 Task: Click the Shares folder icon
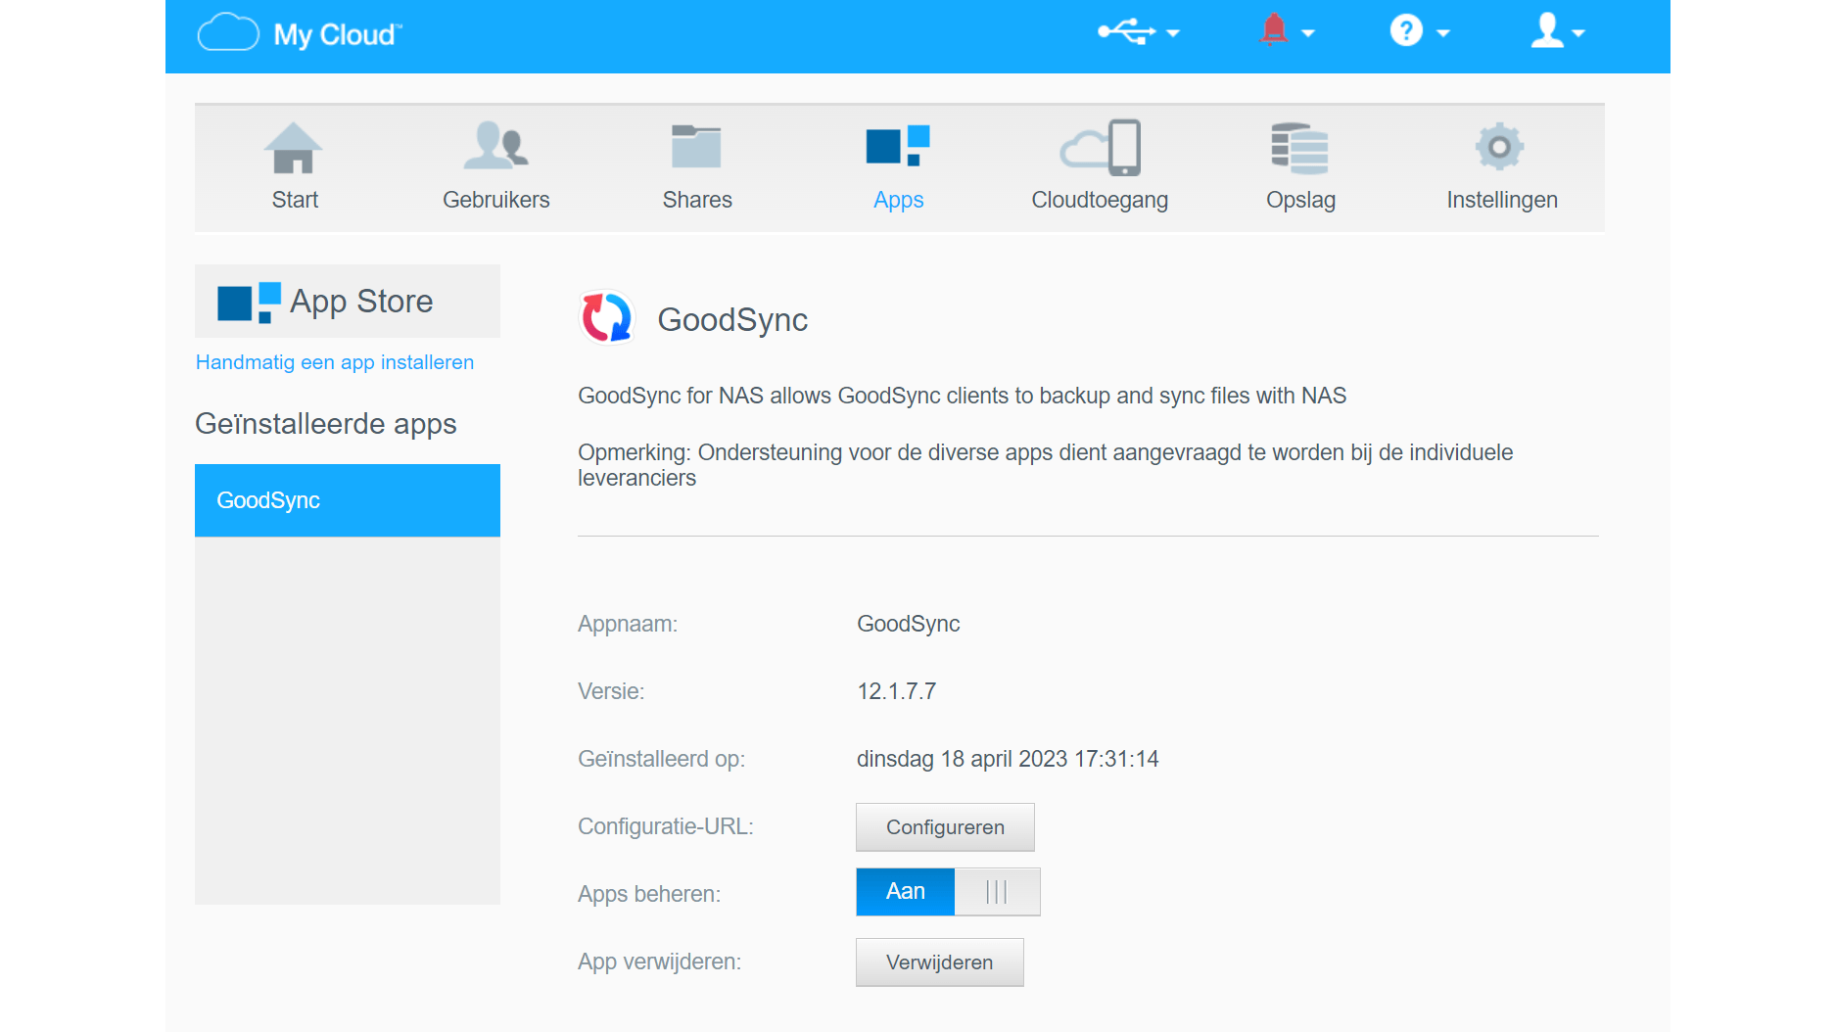point(696,147)
